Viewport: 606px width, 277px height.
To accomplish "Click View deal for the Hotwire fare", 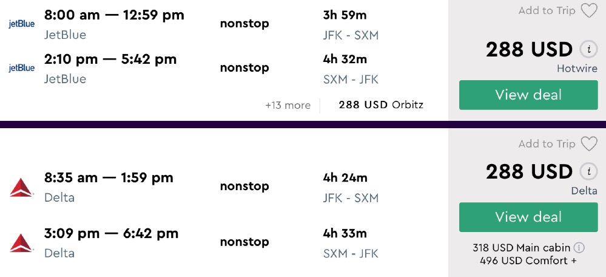I will [x=528, y=95].
